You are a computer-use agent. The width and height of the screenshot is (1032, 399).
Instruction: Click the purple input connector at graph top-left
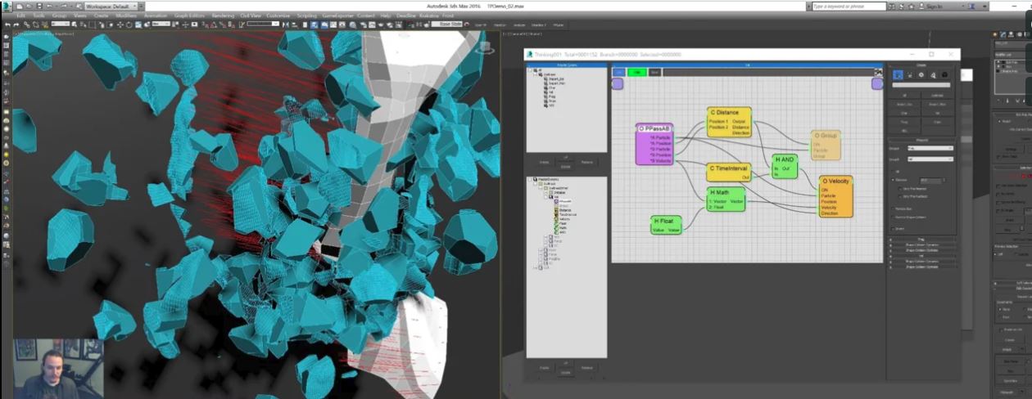[x=618, y=83]
